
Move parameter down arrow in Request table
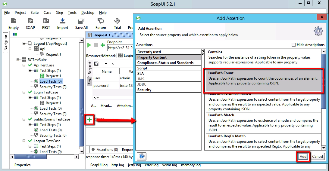pos(106,64)
